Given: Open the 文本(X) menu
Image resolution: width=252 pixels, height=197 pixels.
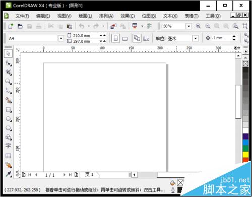Looking at the screenshot, I should [x=170, y=16].
